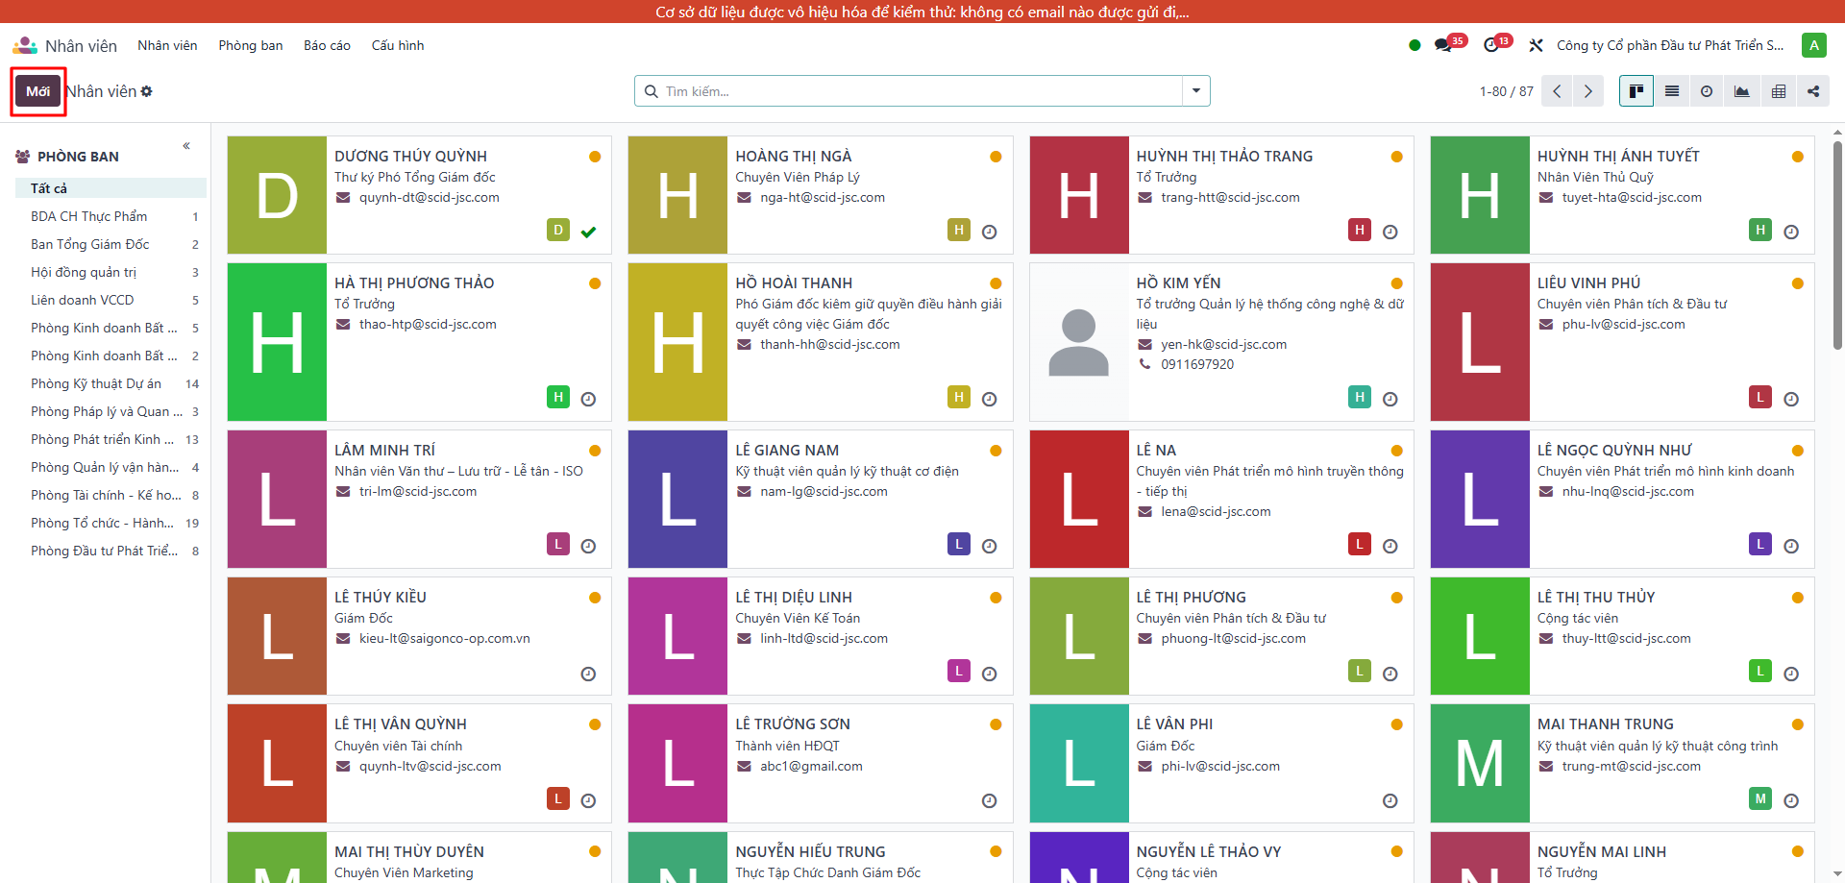The image size is (1845, 883).
Task: Switch to hierarchy org chart view
Action: (x=1813, y=91)
